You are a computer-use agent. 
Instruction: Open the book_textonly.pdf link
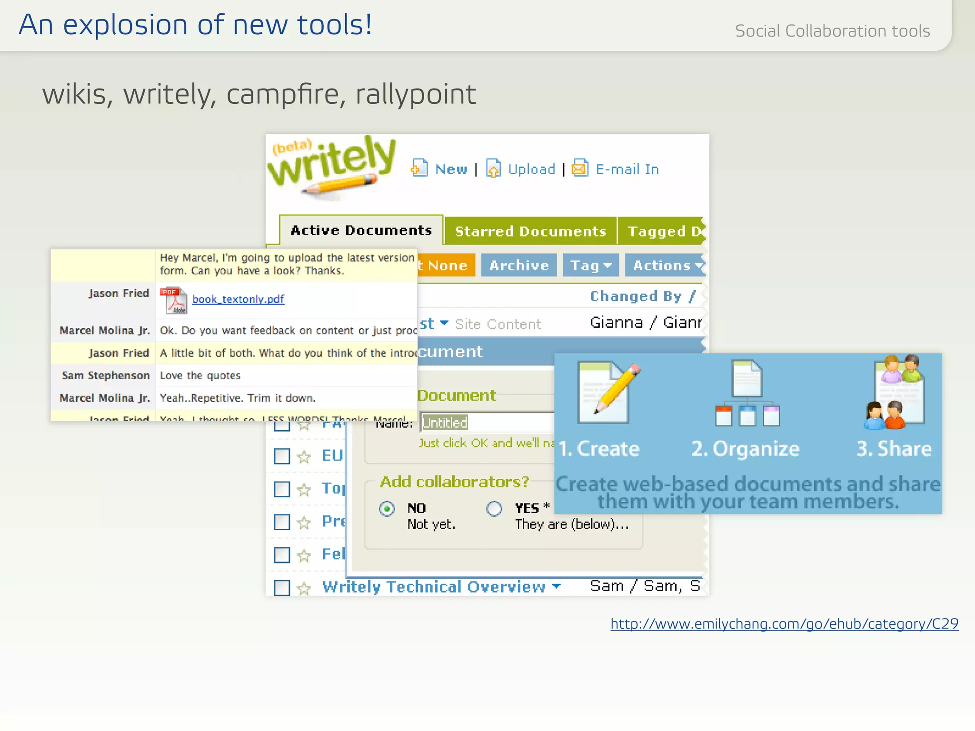pyautogui.click(x=238, y=299)
